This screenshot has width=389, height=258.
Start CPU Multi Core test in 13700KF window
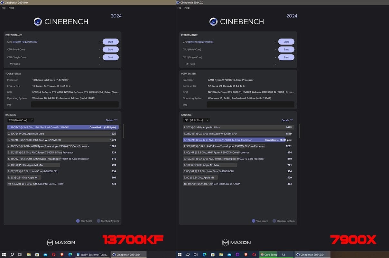point(110,49)
